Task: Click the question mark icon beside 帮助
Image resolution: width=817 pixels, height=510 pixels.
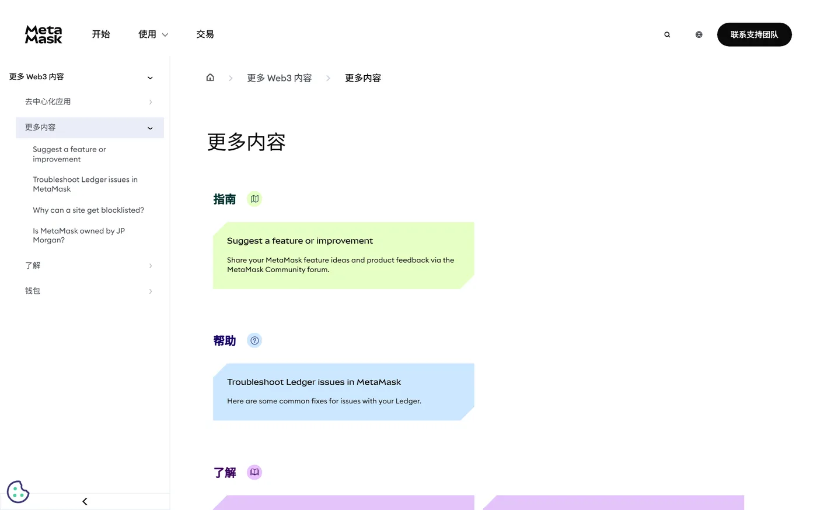Action: (254, 340)
